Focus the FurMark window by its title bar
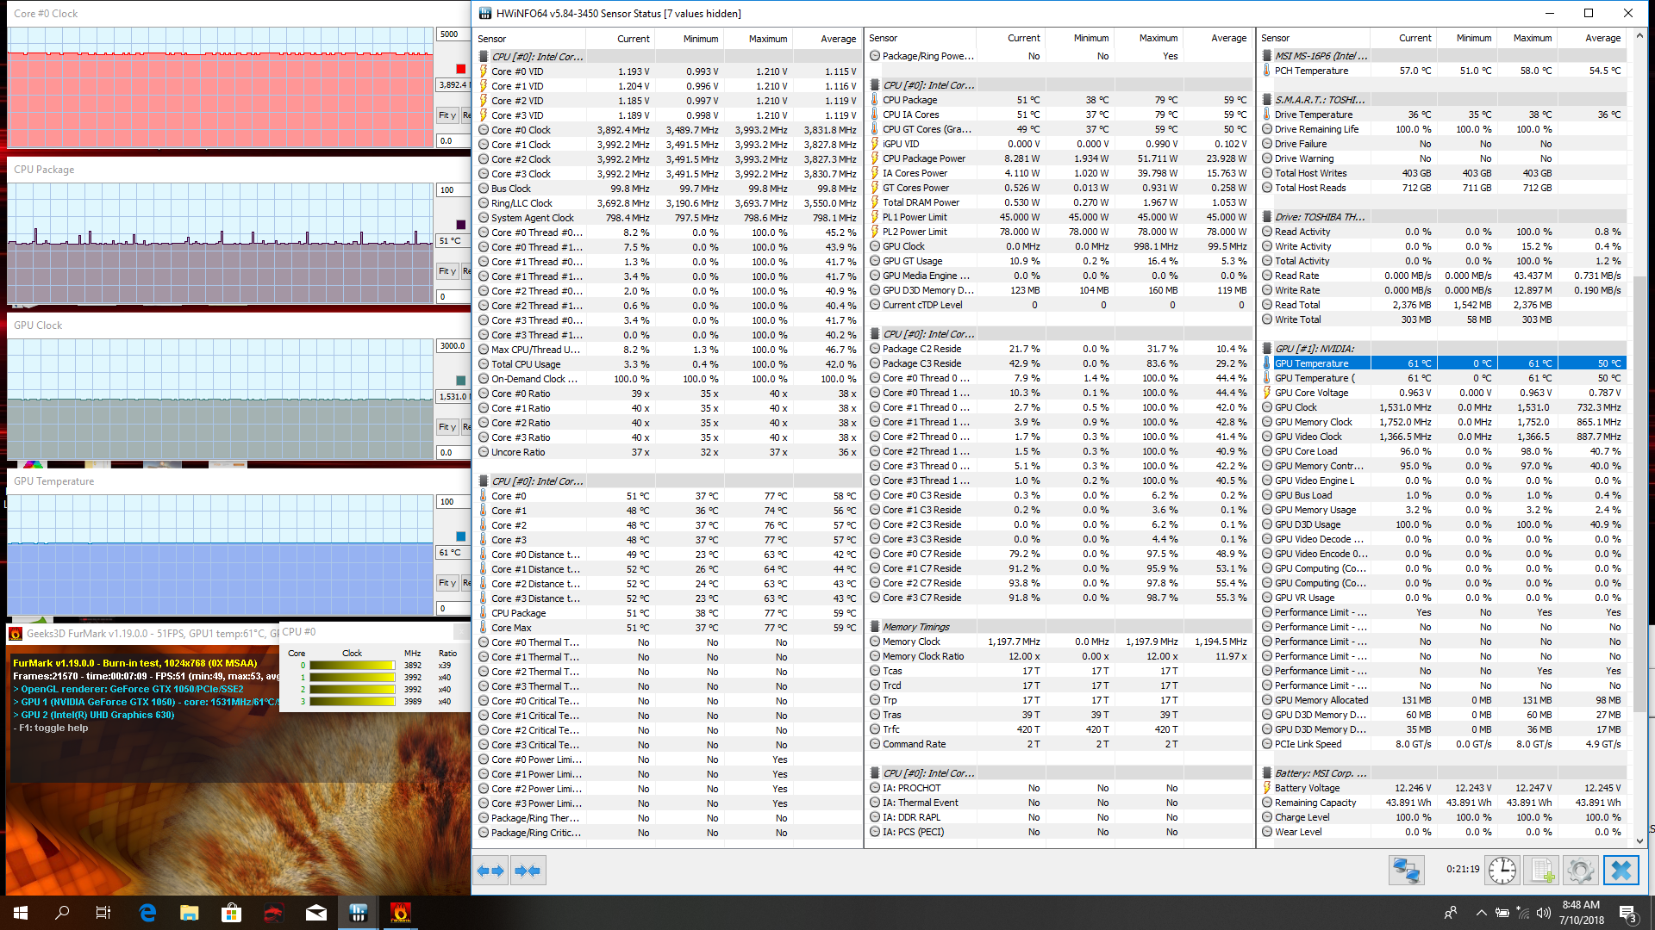1655x930 pixels. click(x=143, y=633)
